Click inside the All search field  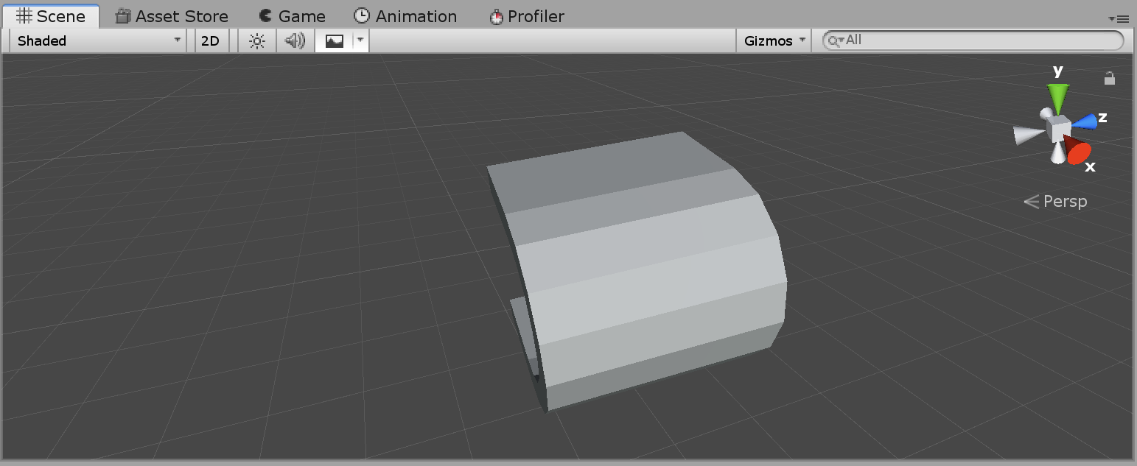[x=958, y=40]
